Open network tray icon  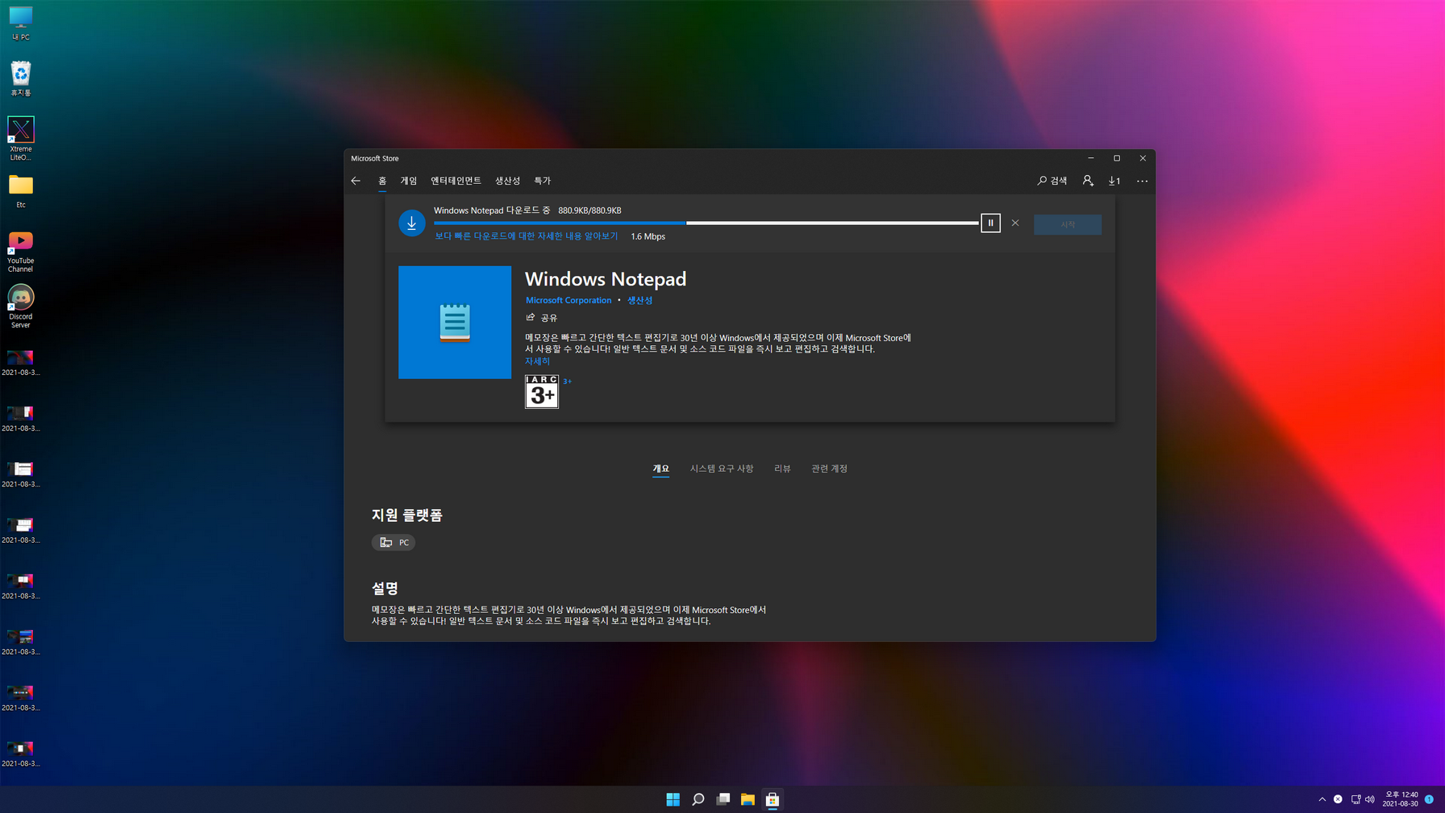1355,799
